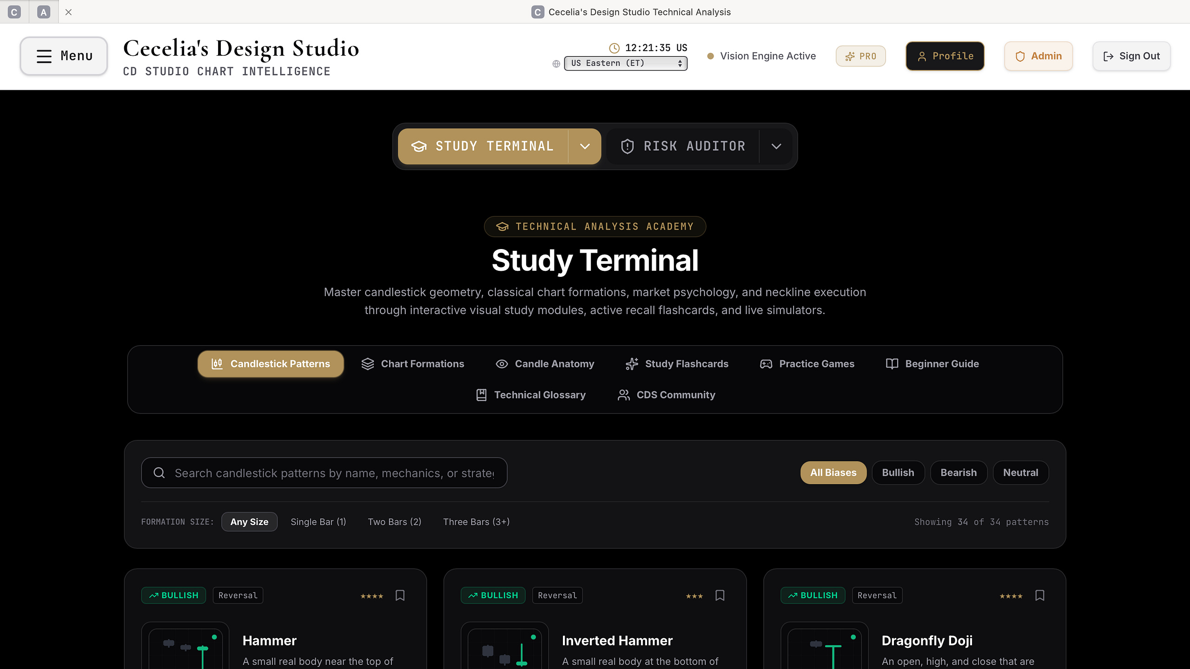1190x669 pixels.
Task: Filter patterns by Neutral bias
Action: point(1020,472)
